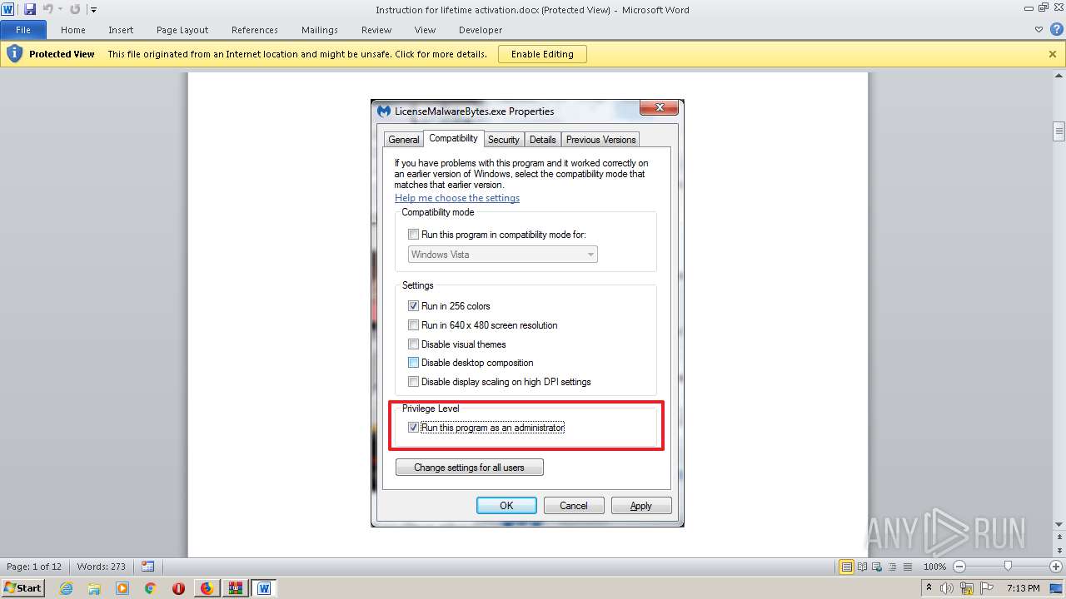The width and height of the screenshot is (1066, 599).
Task: Click the network tray icon
Action: coord(968,588)
